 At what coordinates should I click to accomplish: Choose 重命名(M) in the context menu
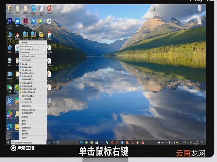coord(33,134)
